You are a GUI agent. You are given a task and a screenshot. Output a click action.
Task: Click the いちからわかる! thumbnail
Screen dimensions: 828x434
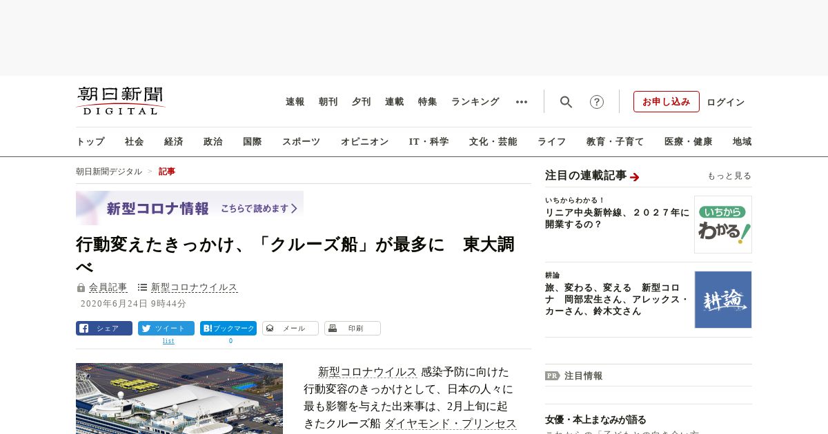pos(723,225)
